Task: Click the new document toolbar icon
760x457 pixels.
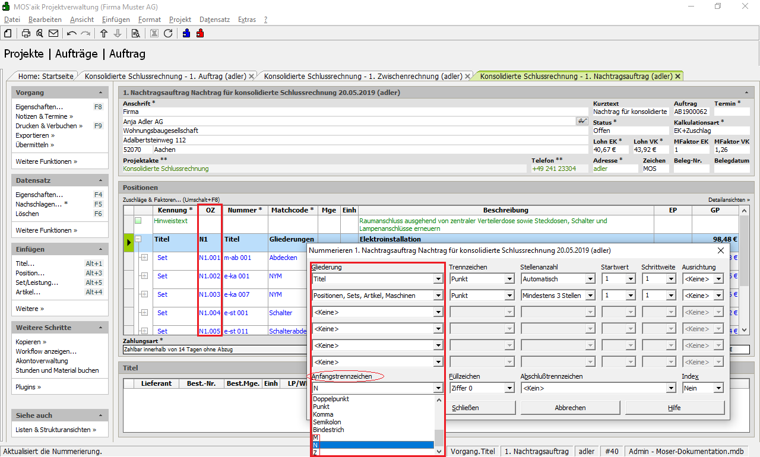Action: pos(8,33)
